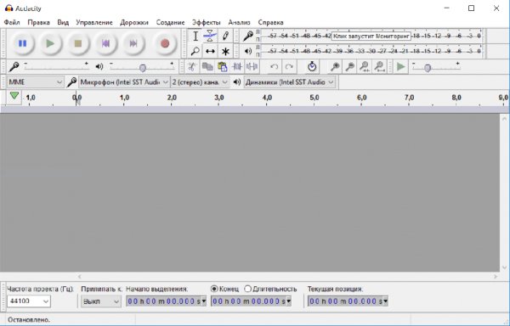The width and height of the screenshot is (510, 326).
Task: Click the 3,0 mark on the timeline ruler
Action: pyautogui.click(x=219, y=98)
